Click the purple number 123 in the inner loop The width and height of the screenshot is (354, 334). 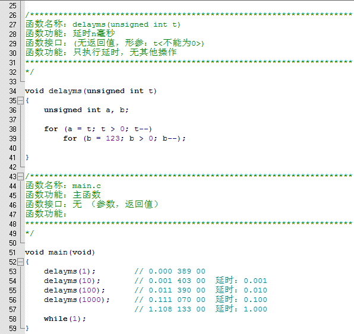[113, 138]
